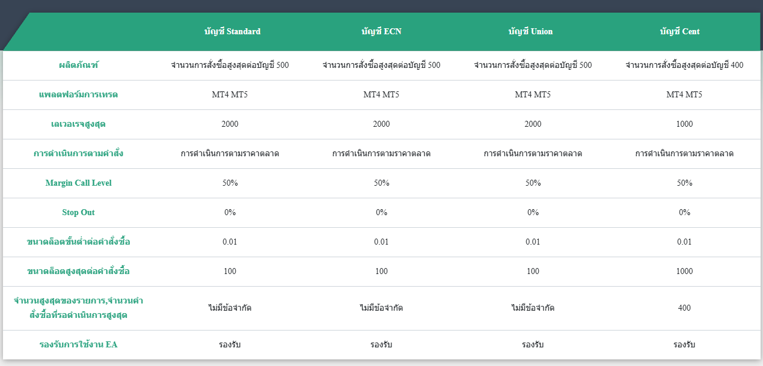Image resolution: width=763 pixels, height=366 pixels.
Task: Click the ECN account MT4 MT5 cell
Action: [x=381, y=94]
